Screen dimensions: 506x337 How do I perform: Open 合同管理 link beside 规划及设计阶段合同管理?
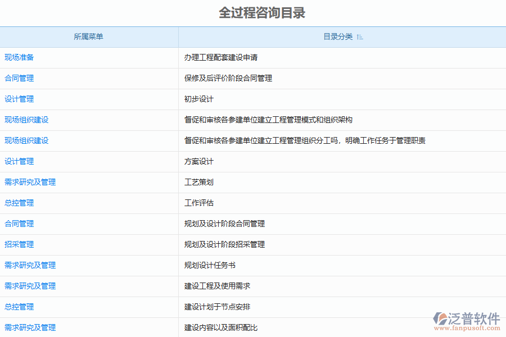(19, 224)
